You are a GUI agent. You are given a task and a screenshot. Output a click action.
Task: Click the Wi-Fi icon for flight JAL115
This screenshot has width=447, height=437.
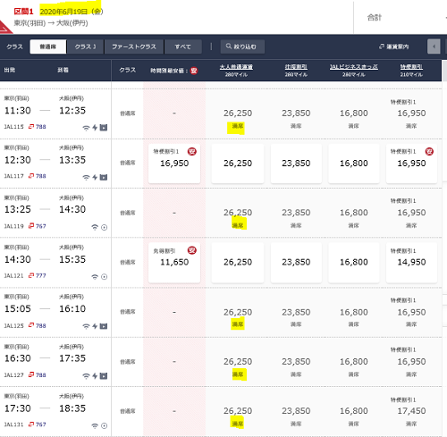coord(86,128)
